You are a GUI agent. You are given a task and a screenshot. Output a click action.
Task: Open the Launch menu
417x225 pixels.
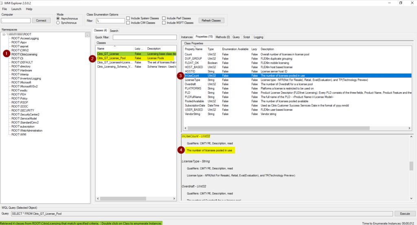point(16,9)
